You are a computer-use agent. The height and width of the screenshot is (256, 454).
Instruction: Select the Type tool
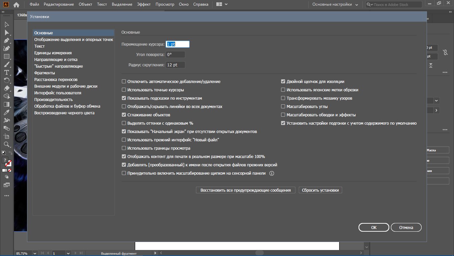click(6, 72)
